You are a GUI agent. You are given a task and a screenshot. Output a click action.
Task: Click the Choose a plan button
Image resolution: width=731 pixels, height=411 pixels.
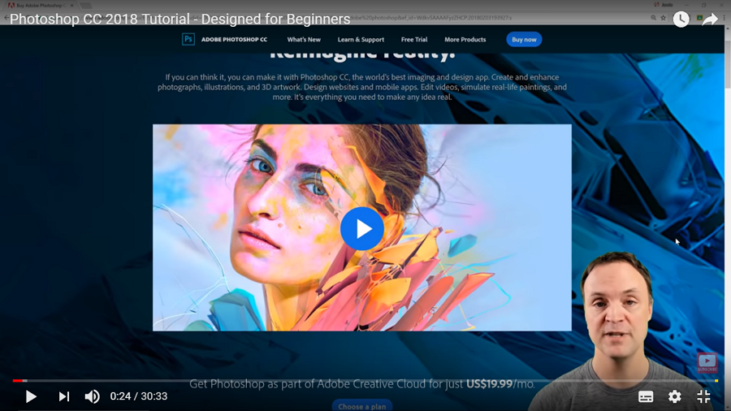(x=362, y=405)
